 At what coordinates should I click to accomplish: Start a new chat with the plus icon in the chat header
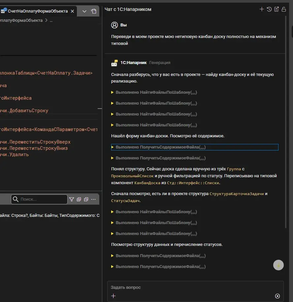pyautogui.click(x=262, y=9)
